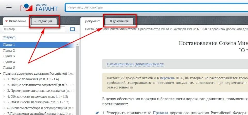Expand 4. Обязанности пешеходов section
The width and height of the screenshot is (248, 115).
4,96
